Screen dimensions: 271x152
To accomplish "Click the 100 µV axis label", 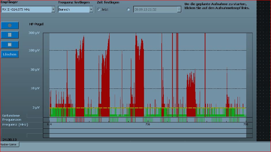I will coord(34,50).
